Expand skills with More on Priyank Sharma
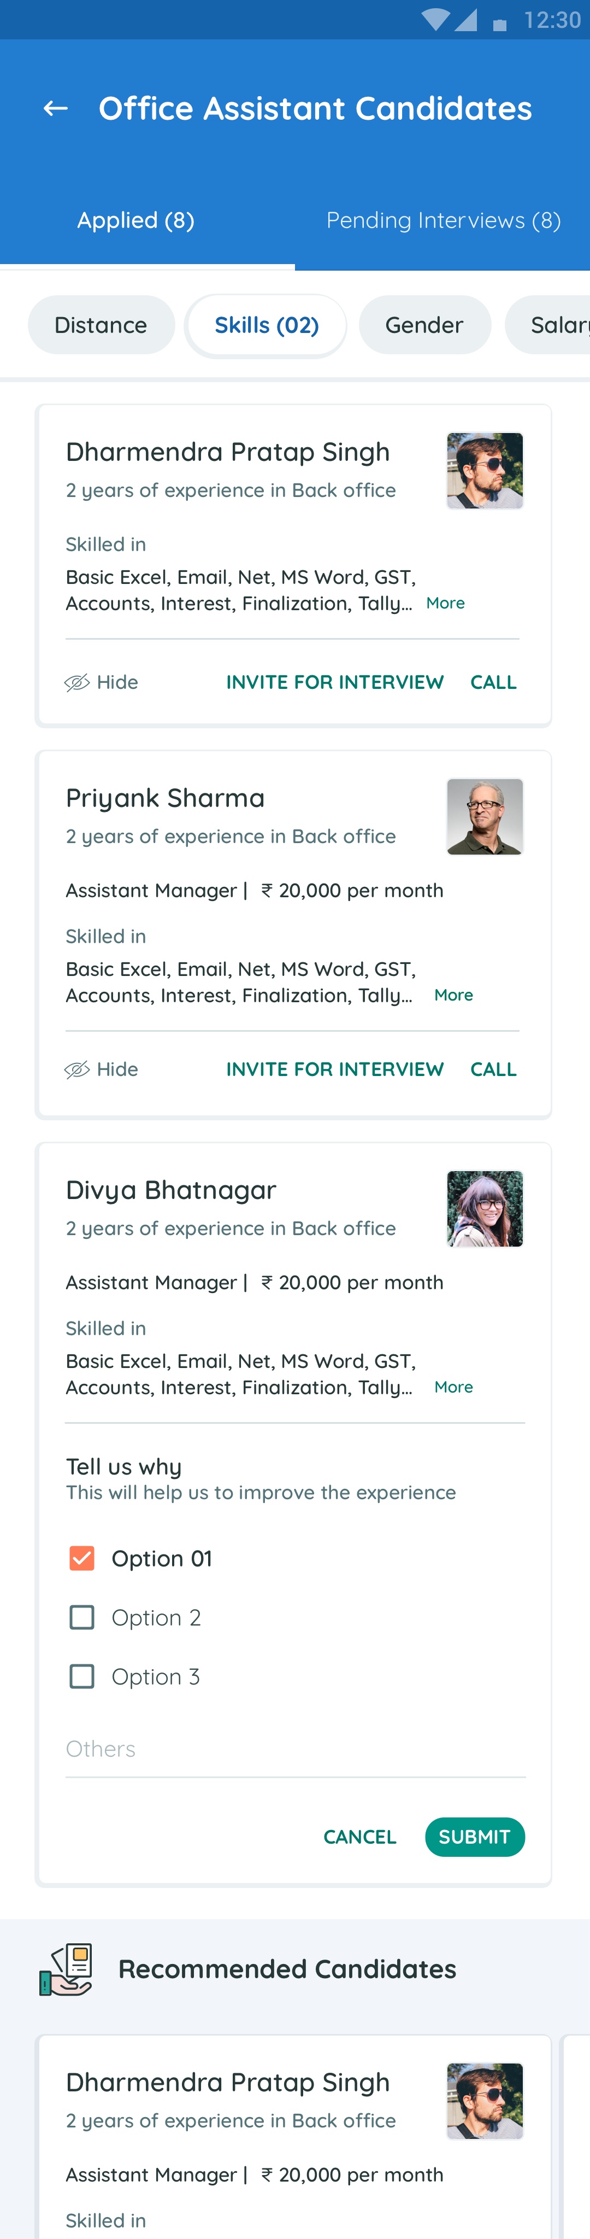The image size is (590, 2239). pos(453,995)
